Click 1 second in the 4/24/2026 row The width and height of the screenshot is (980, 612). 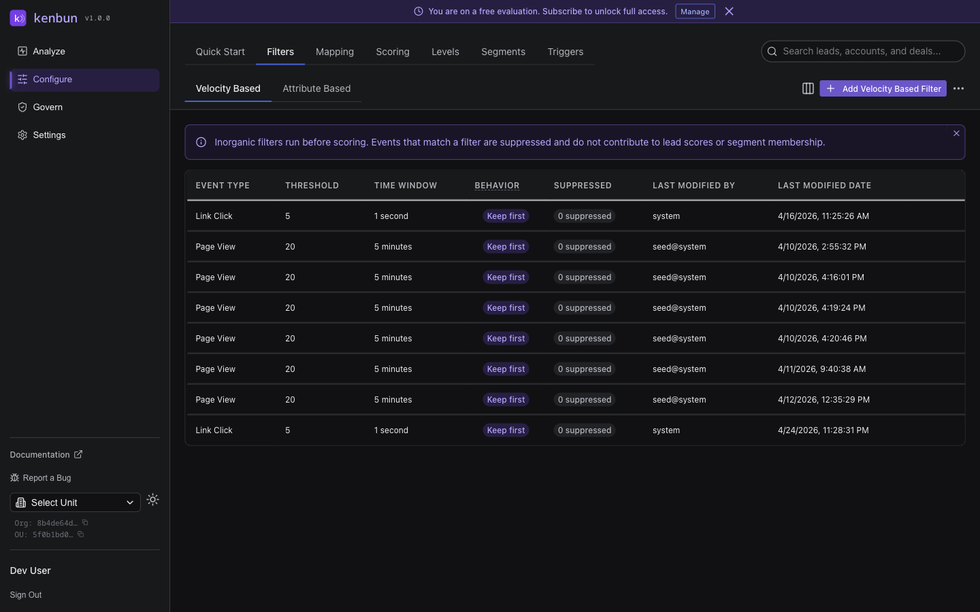click(x=391, y=430)
